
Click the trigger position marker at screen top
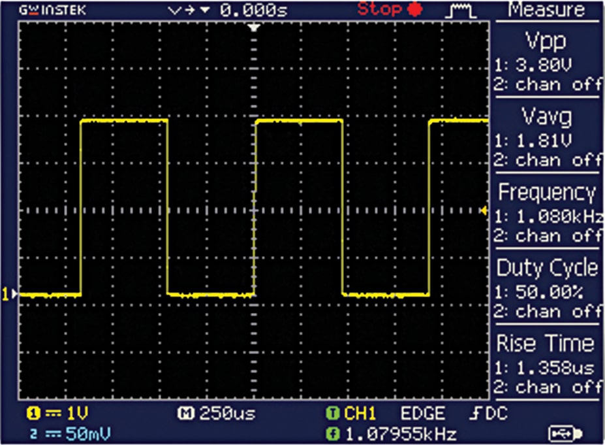coord(252,26)
